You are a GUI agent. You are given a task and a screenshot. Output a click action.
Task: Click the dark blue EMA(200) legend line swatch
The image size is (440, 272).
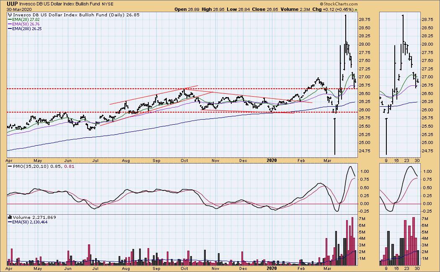[10, 28]
